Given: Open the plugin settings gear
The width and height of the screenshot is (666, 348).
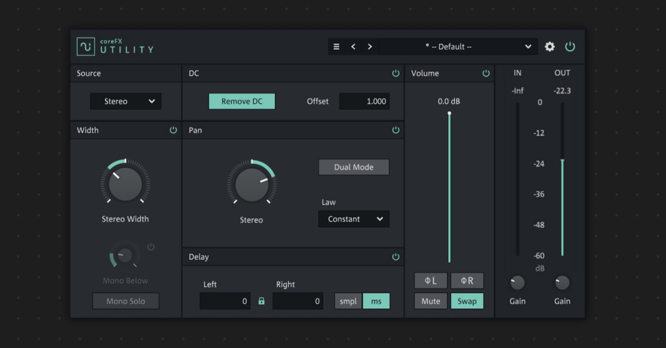Looking at the screenshot, I should 550,47.
